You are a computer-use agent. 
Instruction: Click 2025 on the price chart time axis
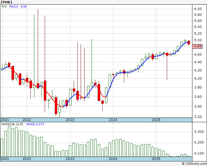coord(156,120)
